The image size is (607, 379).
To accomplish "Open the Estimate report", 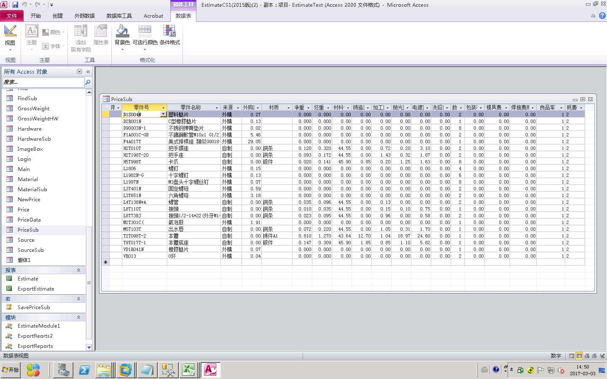I will coord(28,279).
